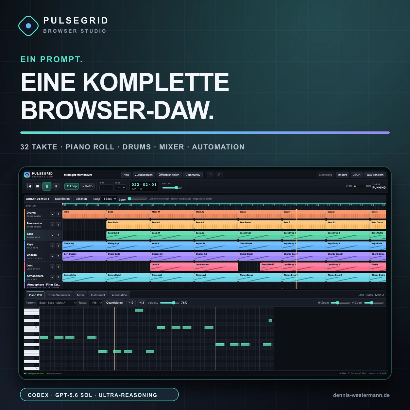The width and height of the screenshot is (410, 410).
Task: Click the WAV rendern button
Action: 375,175
